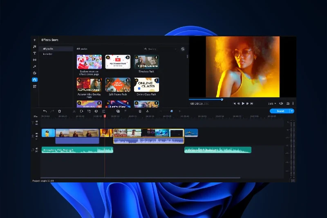
Task: Open the preview three-dot more menu
Action: (293, 103)
